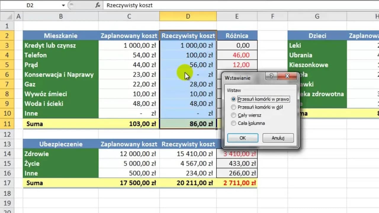Select the 'Cały wiersz' radio button
This screenshot has width=379, height=213.
(234, 115)
